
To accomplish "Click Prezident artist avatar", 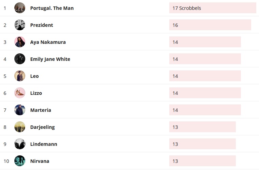I will [x=20, y=25].
